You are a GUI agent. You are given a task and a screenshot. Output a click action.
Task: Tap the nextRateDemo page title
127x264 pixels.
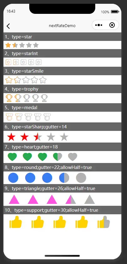[x=62, y=26]
